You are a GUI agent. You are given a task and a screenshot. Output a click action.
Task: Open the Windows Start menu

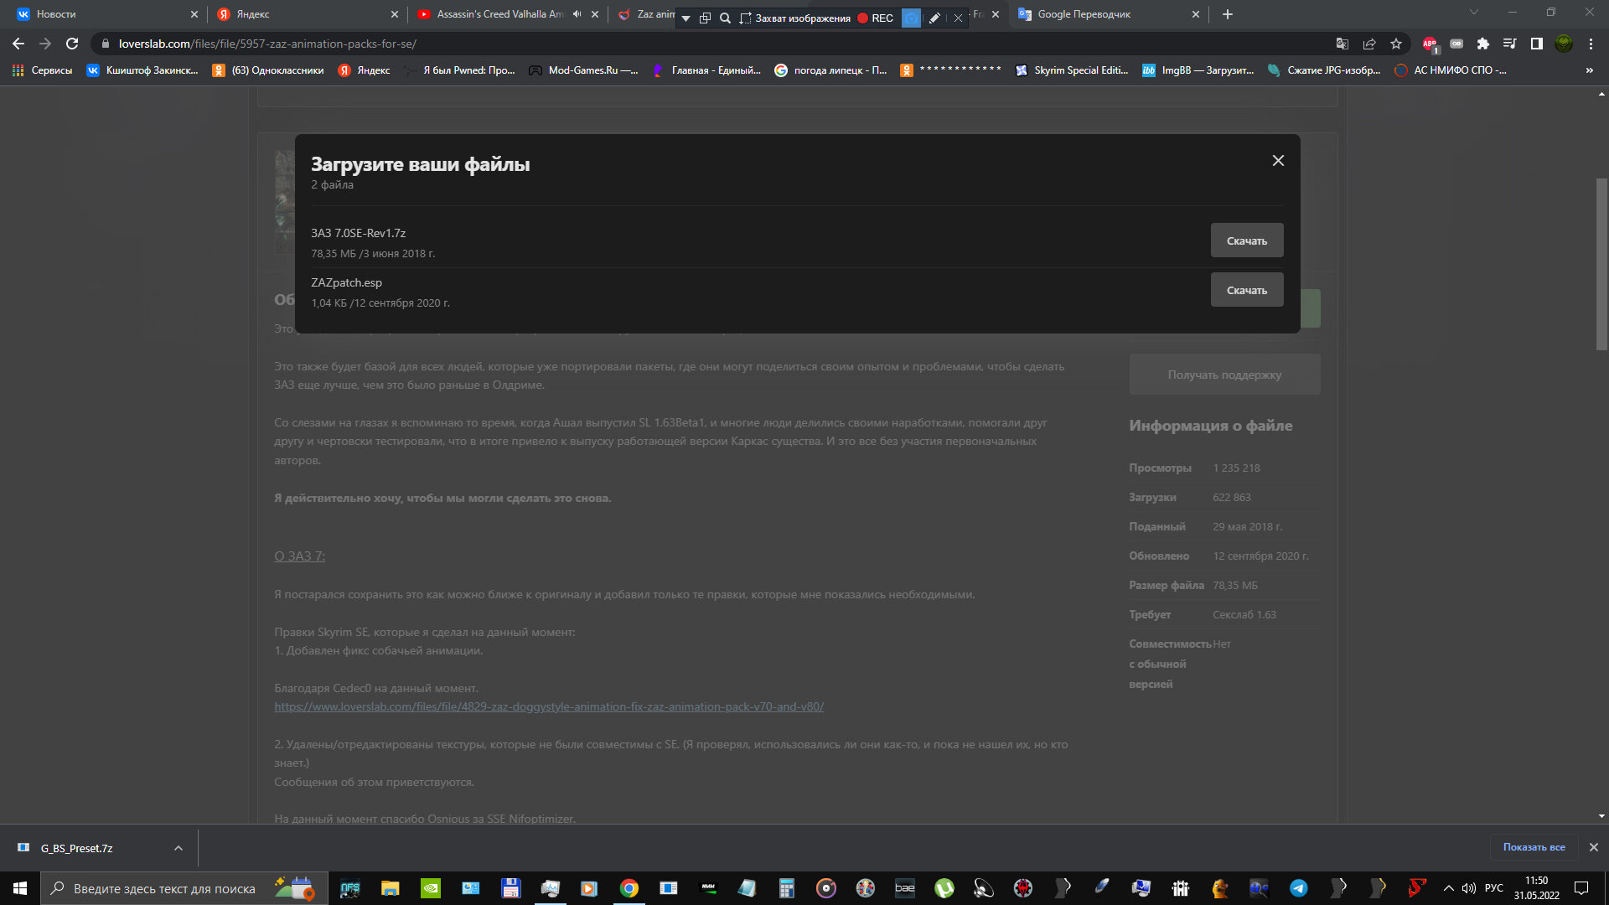pyautogui.click(x=20, y=888)
